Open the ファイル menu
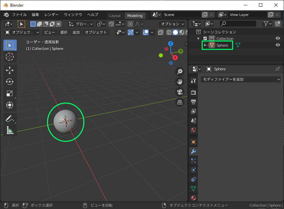 coord(19,15)
